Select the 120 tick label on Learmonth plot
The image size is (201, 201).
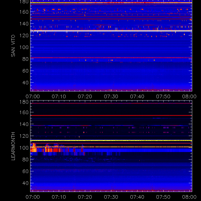[24, 136]
